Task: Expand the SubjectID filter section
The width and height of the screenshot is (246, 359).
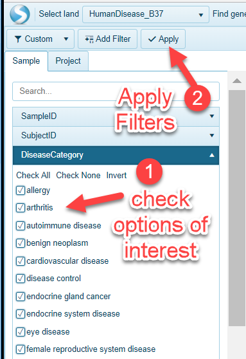Action: 116,136
